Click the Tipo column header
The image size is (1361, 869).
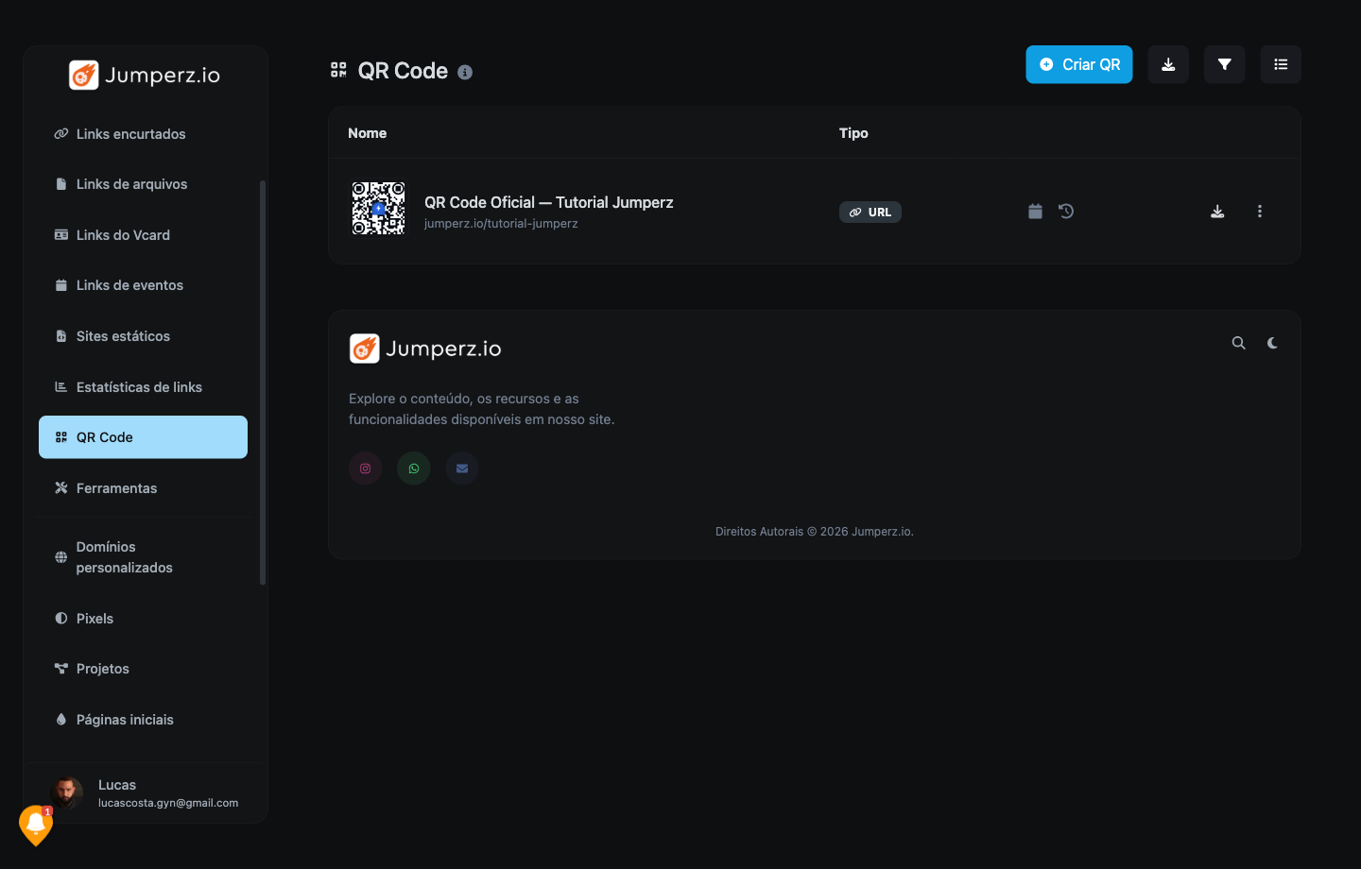point(853,133)
